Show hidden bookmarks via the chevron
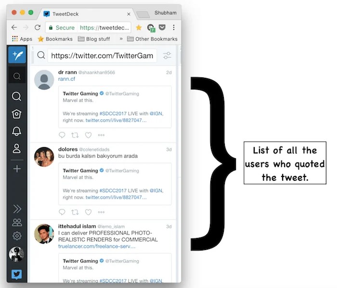 pos(121,38)
